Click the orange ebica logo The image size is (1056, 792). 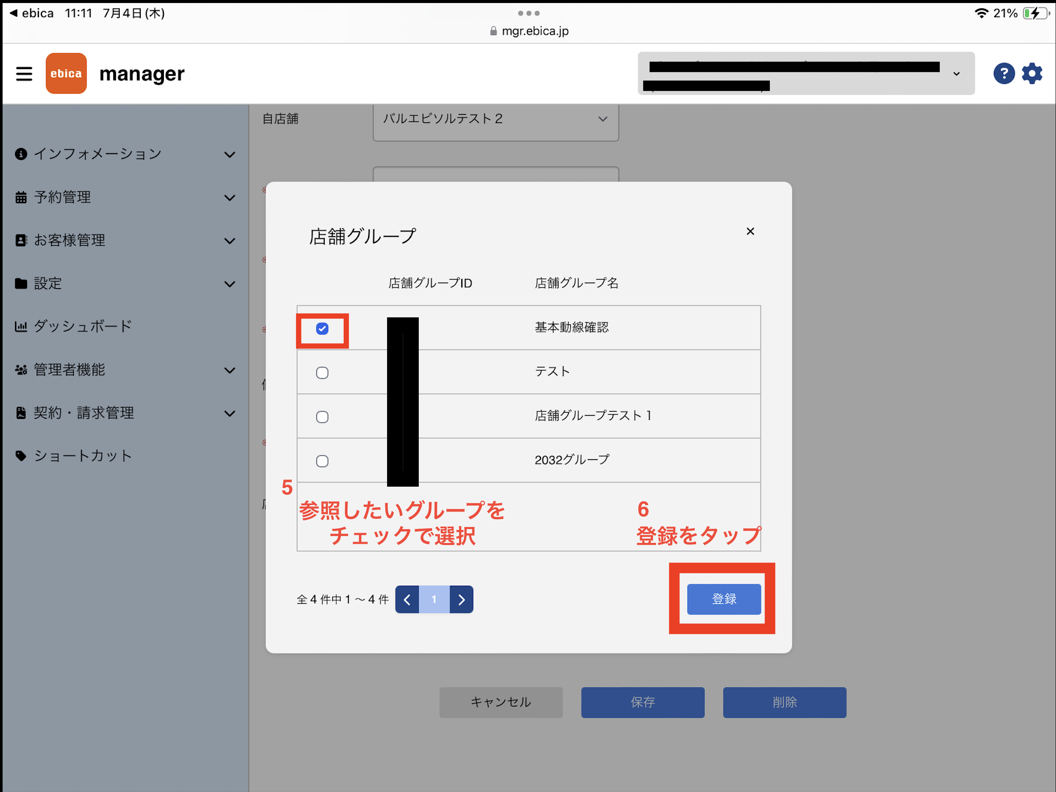tap(66, 73)
